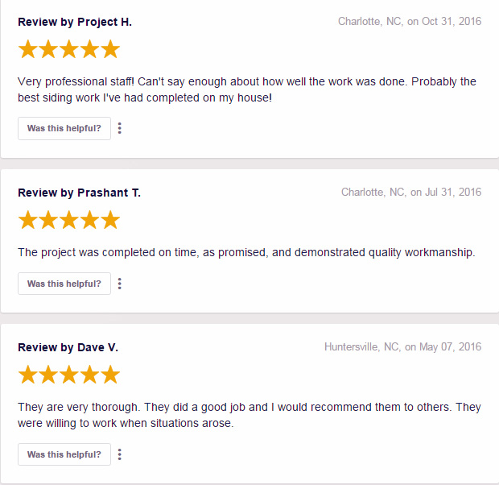Click the fourth star in Dave V.'s rating
Image resolution: width=499 pixels, height=485 pixels.
90,375
